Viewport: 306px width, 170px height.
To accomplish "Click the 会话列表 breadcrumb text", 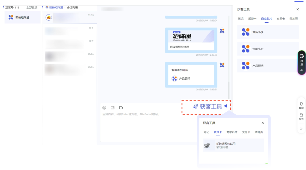I will click(73, 7).
